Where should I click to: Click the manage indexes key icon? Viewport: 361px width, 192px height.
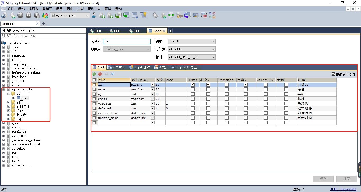pyautogui.click(x=143, y=15)
